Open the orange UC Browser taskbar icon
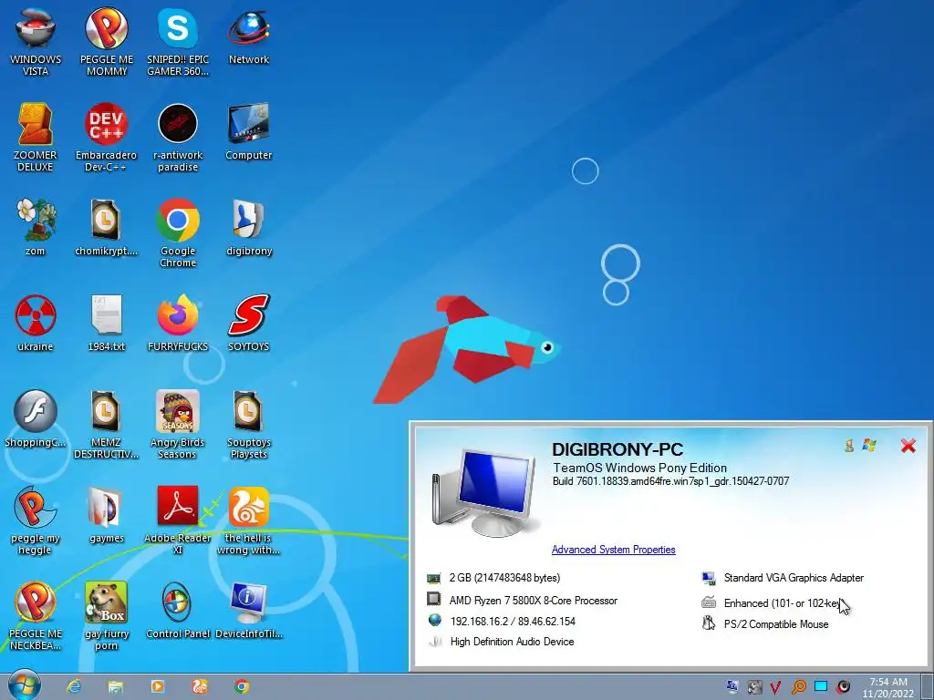This screenshot has height=700, width=934. tap(200, 686)
